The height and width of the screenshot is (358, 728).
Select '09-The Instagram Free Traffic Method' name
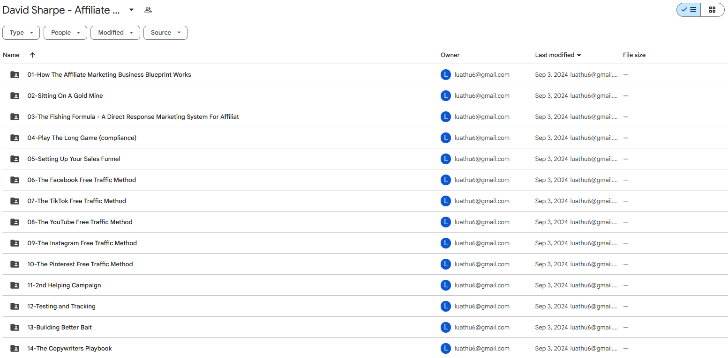coord(82,243)
